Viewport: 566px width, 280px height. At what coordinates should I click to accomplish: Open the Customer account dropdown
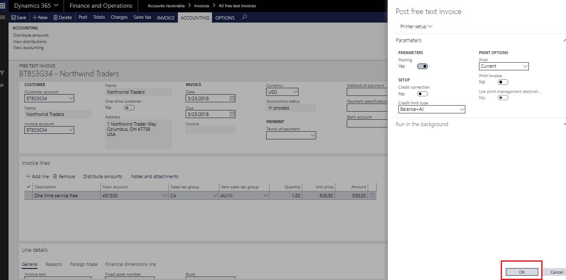[x=71, y=98]
